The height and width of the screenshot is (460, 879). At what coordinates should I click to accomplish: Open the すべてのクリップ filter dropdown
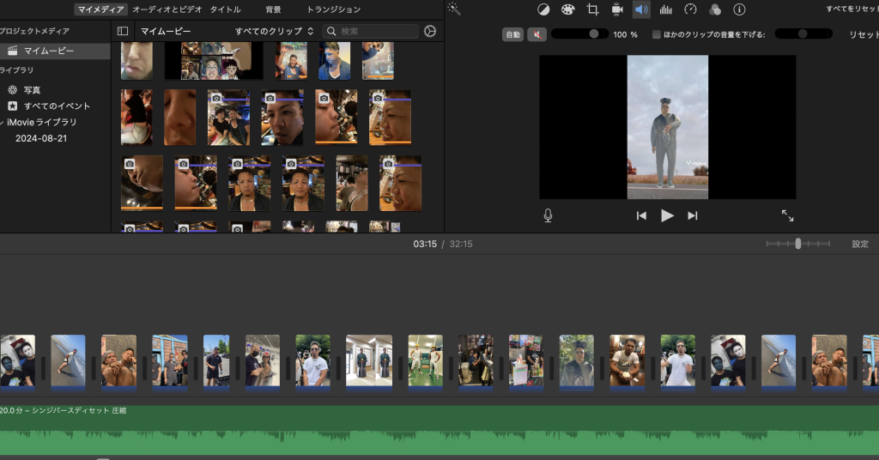point(275,31)
